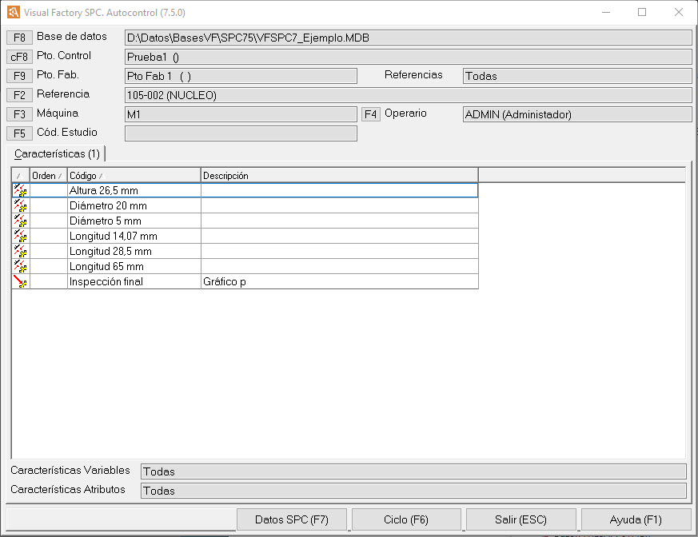Click the icon beside Diámetro 5 mm

[x=21, y=221]
